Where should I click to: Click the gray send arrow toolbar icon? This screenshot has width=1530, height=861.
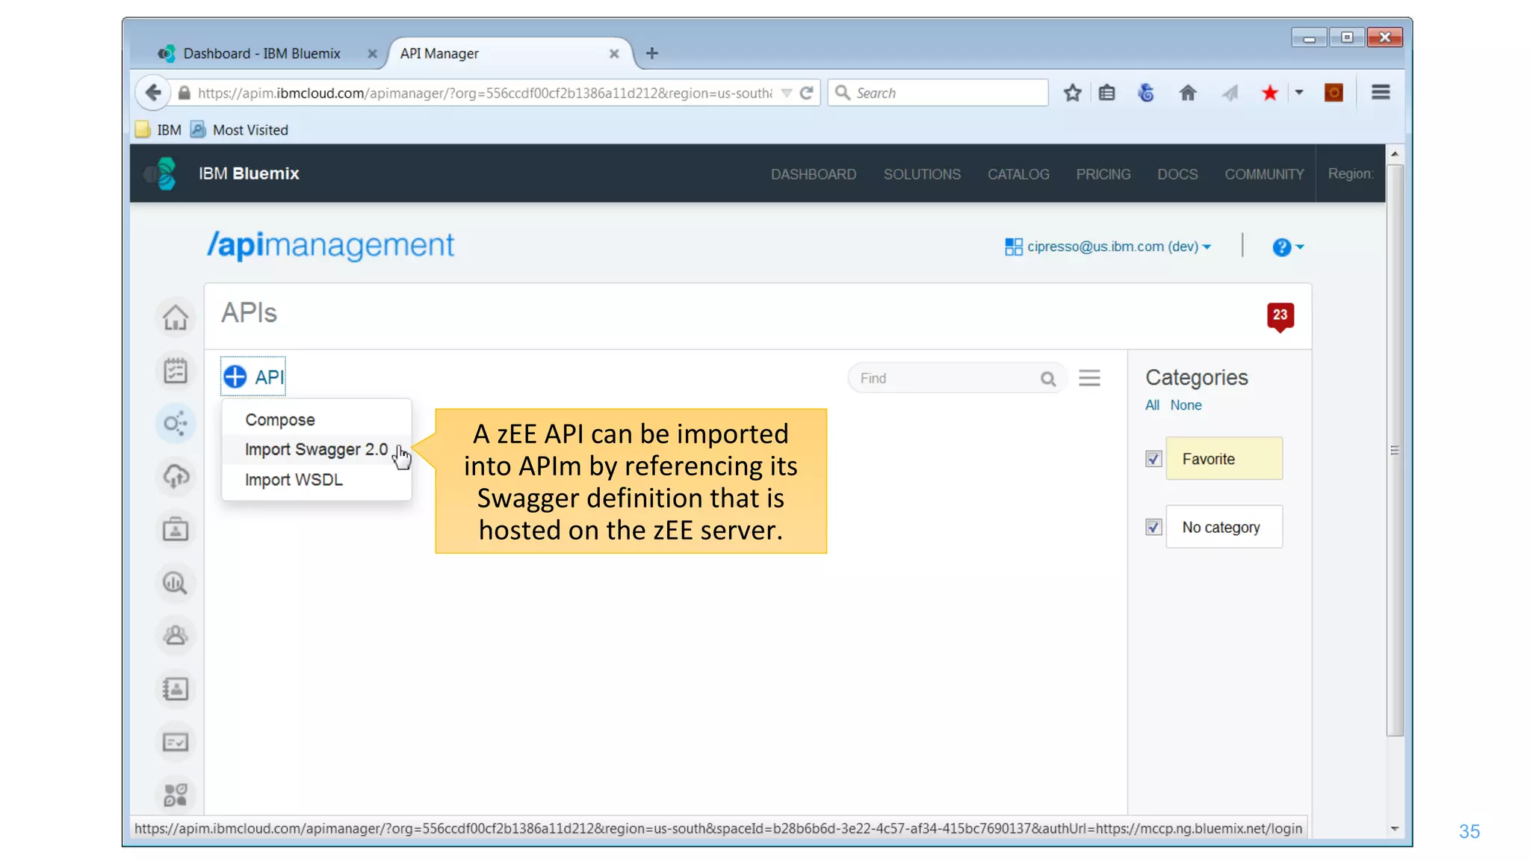1230,93
